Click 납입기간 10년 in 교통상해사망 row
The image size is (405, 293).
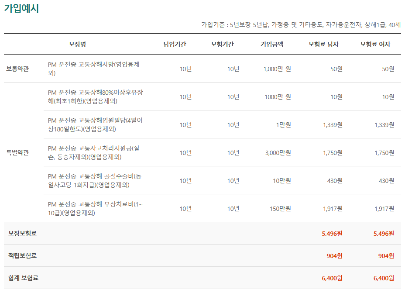pos(185,69)
